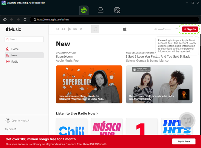The width and height of the screenshot is (201, 148).
Task: Click the ViWizard app logo icon
Action: click(x=4, y=3)
